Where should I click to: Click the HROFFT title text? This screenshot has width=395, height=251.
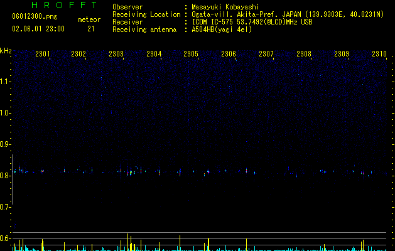coord(65,5)
